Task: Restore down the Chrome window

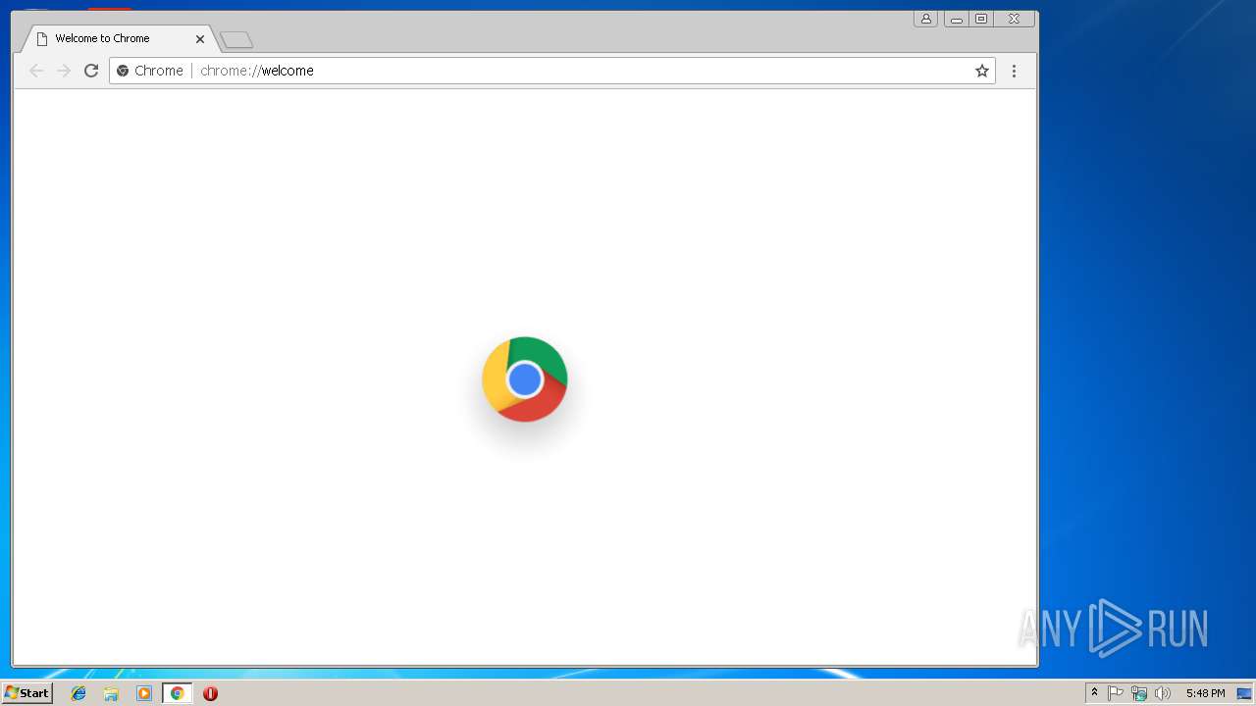Action: 980,19
